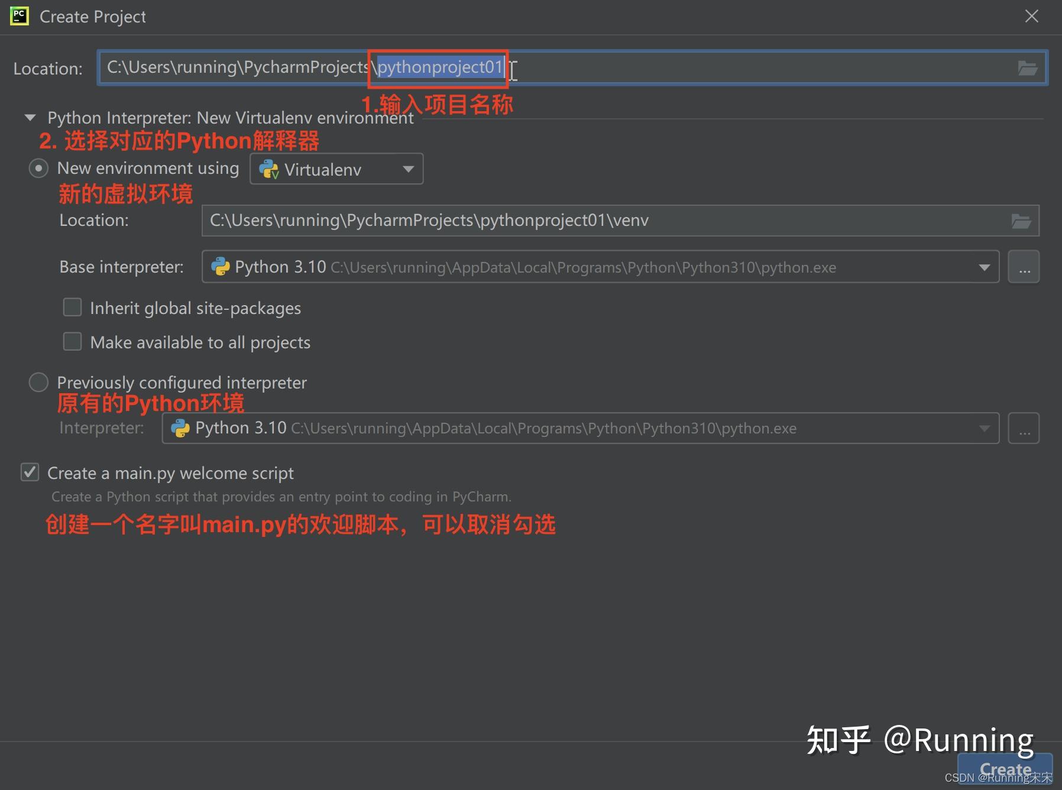
Task: Click the Create button
Action: (x=1005, y=769)
